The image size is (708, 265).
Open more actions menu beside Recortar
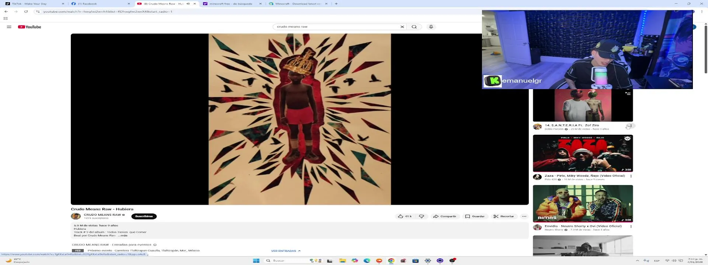(x=524, y=216)
